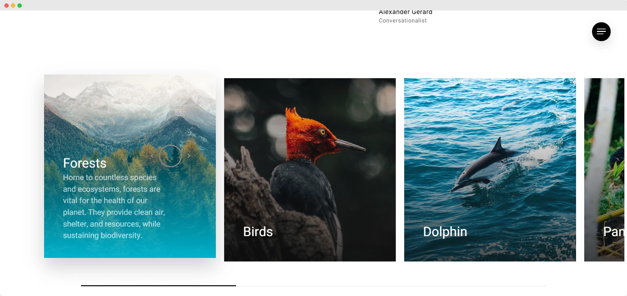627x296 pixels.
Task: Click the Dolphin title label
Action: point(445,232)
